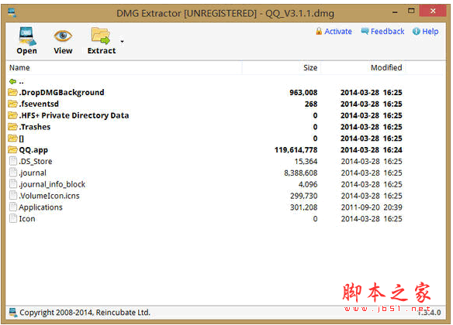The height and width of the screenshot is (325, 453).
Task: Select the .journal file icon
Action: [13, 173]
